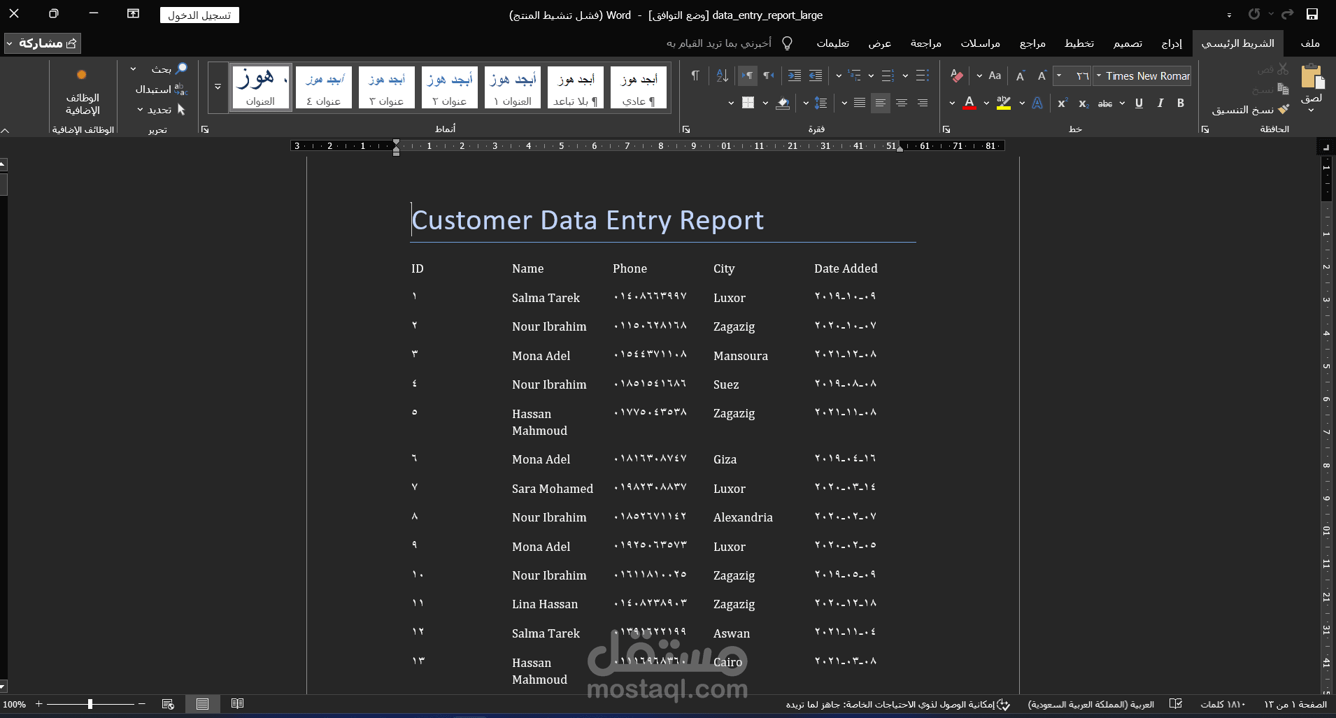Open the Times New Roman font dropdown
The image size is (1336, 718).
1099,76
